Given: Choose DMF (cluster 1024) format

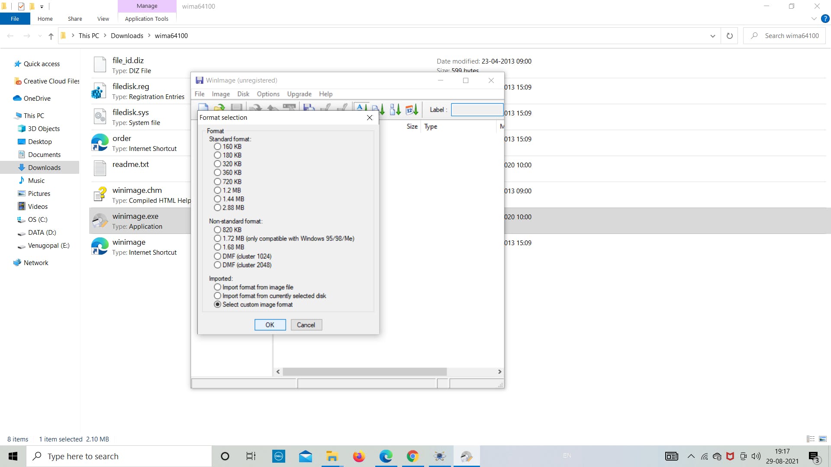Looking at the screenshot, I should [243, 256].
